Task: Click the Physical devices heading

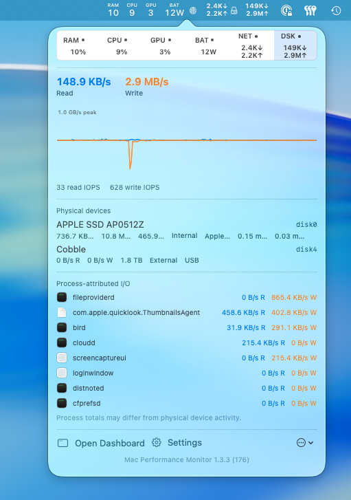Action: pyautogui.click(x=83, y=210)
